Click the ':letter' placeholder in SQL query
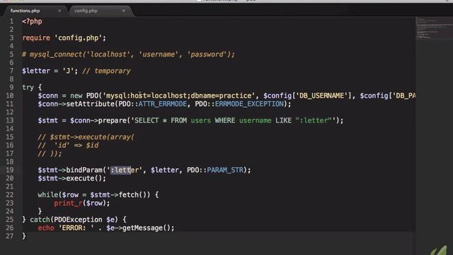 (314, 120)
